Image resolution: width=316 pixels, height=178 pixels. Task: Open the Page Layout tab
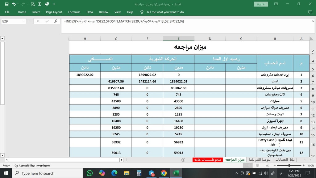pyautogui.click(x=54, y=12)
